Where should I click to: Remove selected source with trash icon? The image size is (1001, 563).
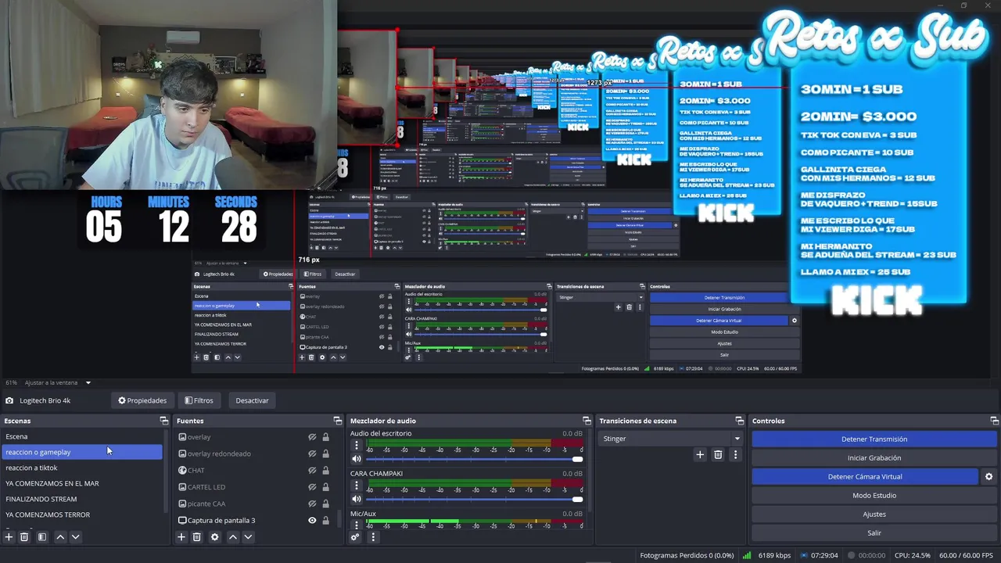pyautogui.click(x=197, y=537)
